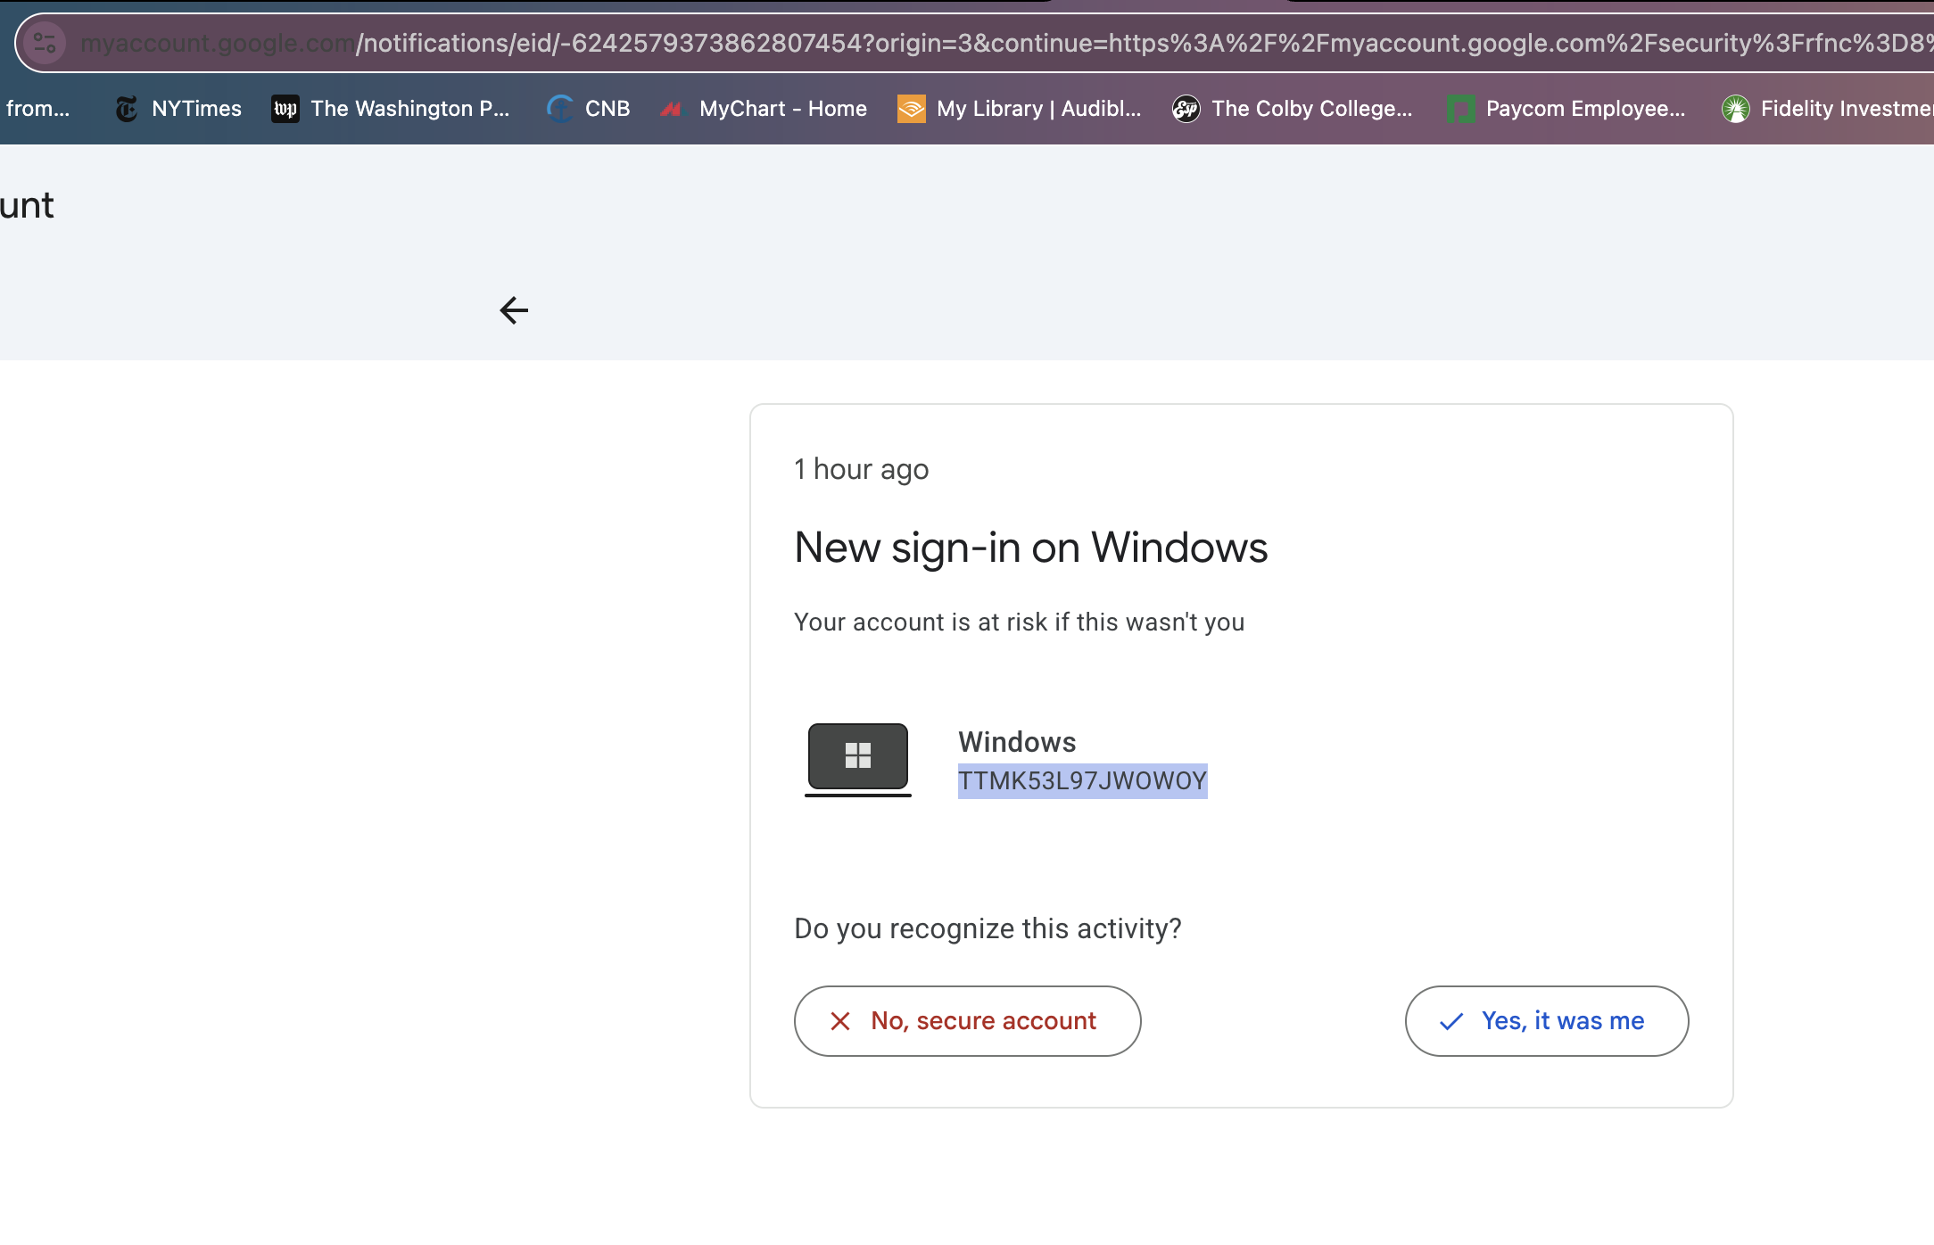Open The Colby College bookmark
Image resolution: width=1934 pixels, height=1245 pixels.
coord(1292,109)
